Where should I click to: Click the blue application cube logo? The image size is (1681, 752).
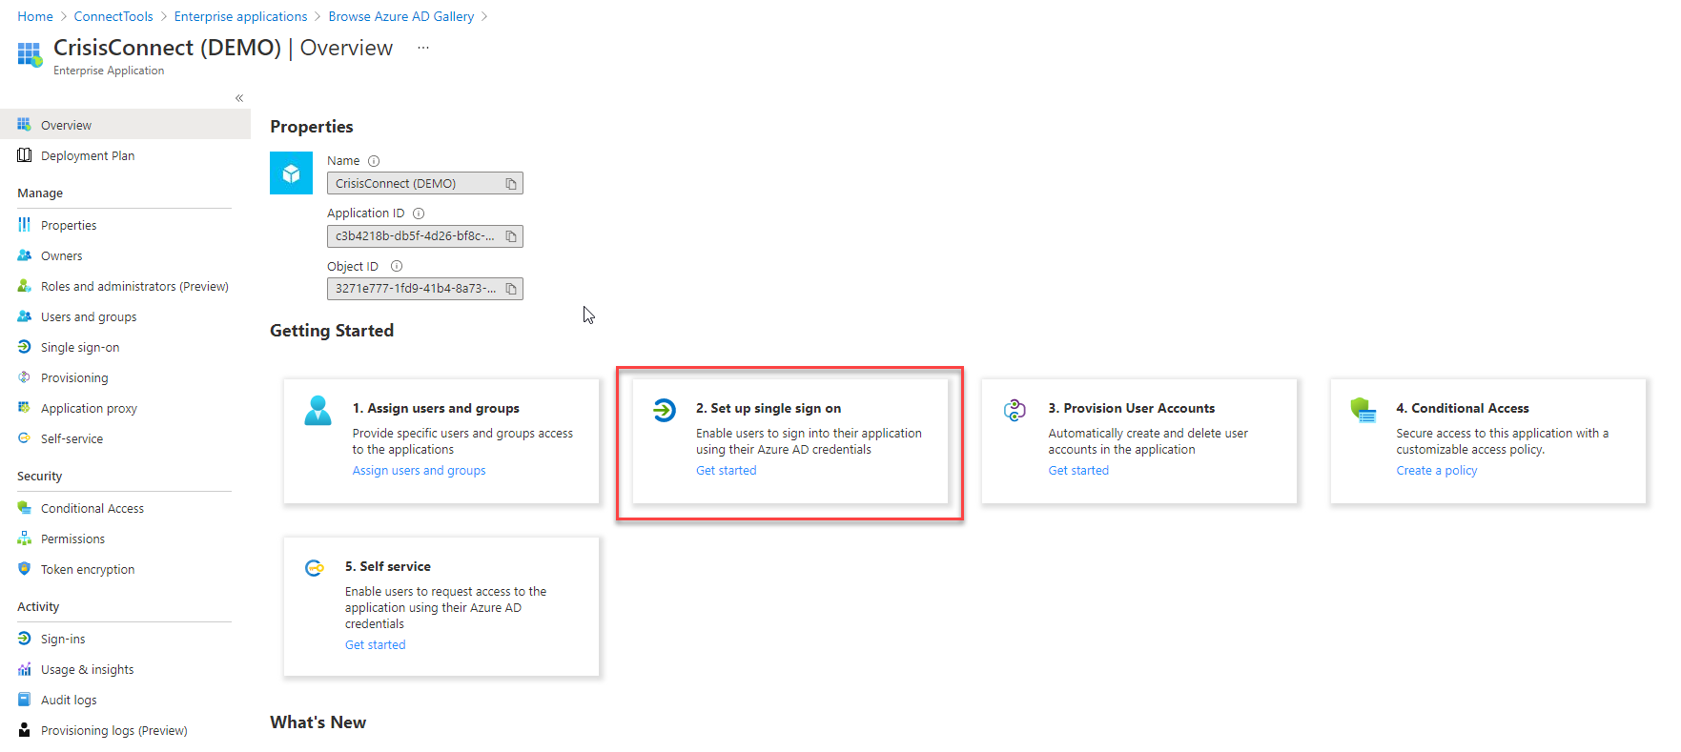point(292,173)
